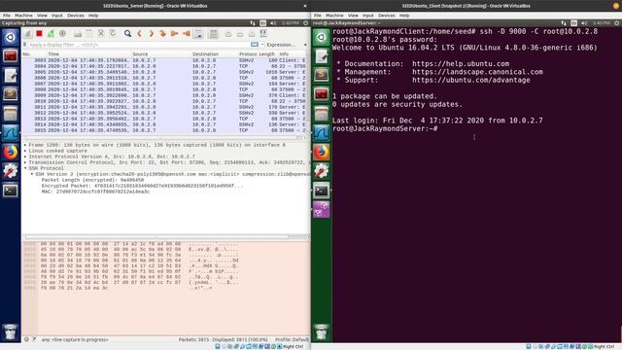Open a capture file from the Wireshark toolbar
The width and height of the screenshot is (622, 350).
(x=78, y=34)
